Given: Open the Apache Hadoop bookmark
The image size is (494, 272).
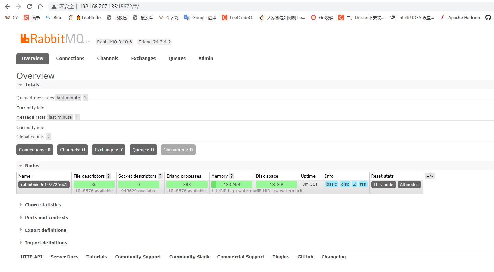Looking at the screenshot, I should (x=460, y=17).
